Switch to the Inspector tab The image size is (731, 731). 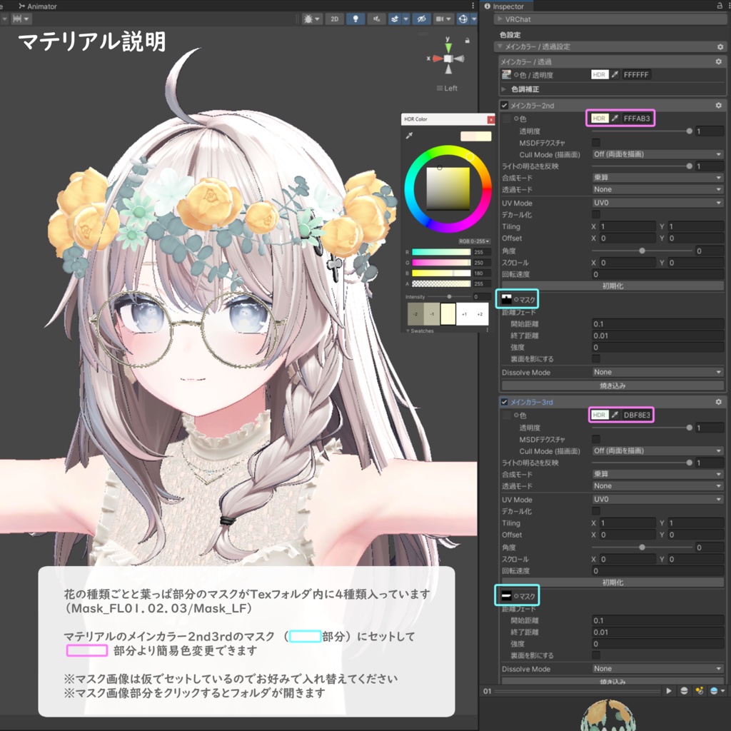click(x=509, y=6)
